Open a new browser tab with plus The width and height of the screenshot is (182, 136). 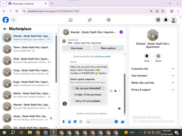click(x=52, y=4)
